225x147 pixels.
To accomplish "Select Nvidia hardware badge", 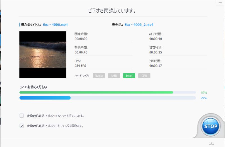I will click(x=99, y=76).
